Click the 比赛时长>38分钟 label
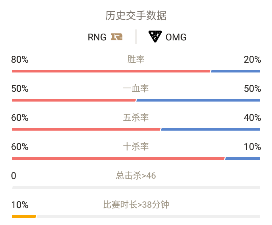This screenshot has width=272, height=225. (136, 205)
